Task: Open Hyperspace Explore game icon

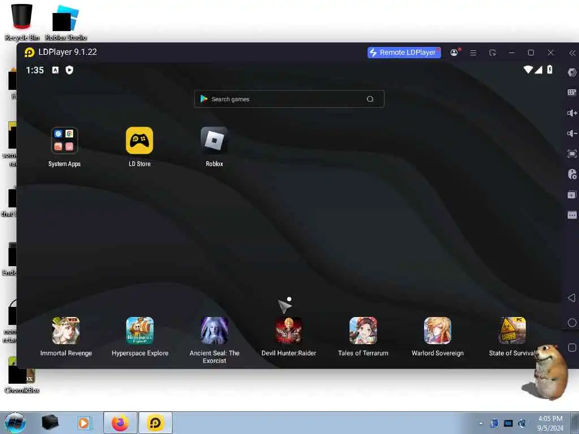Action: tap(140, 331)
